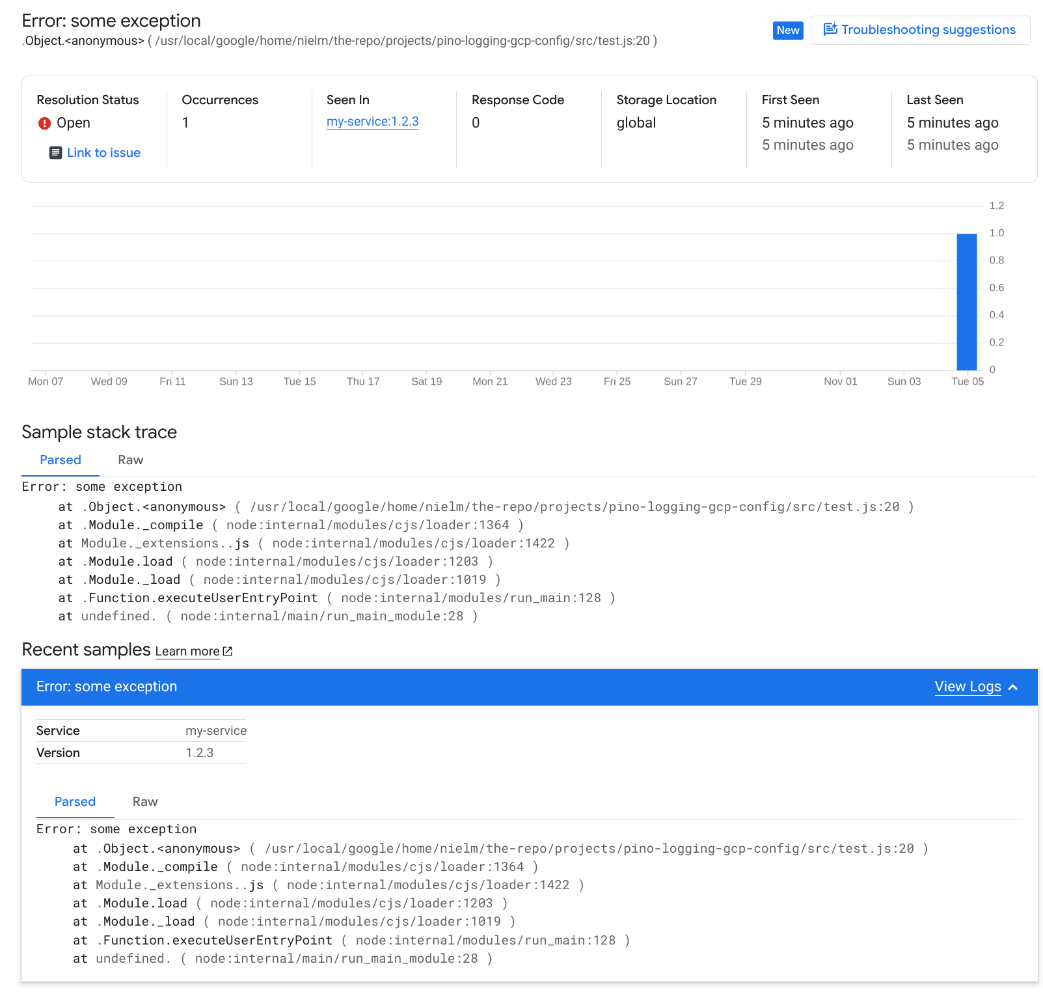1043x1007 pixels.
Task: Click the red Open status error icon
Action: [x=44, y=123]
